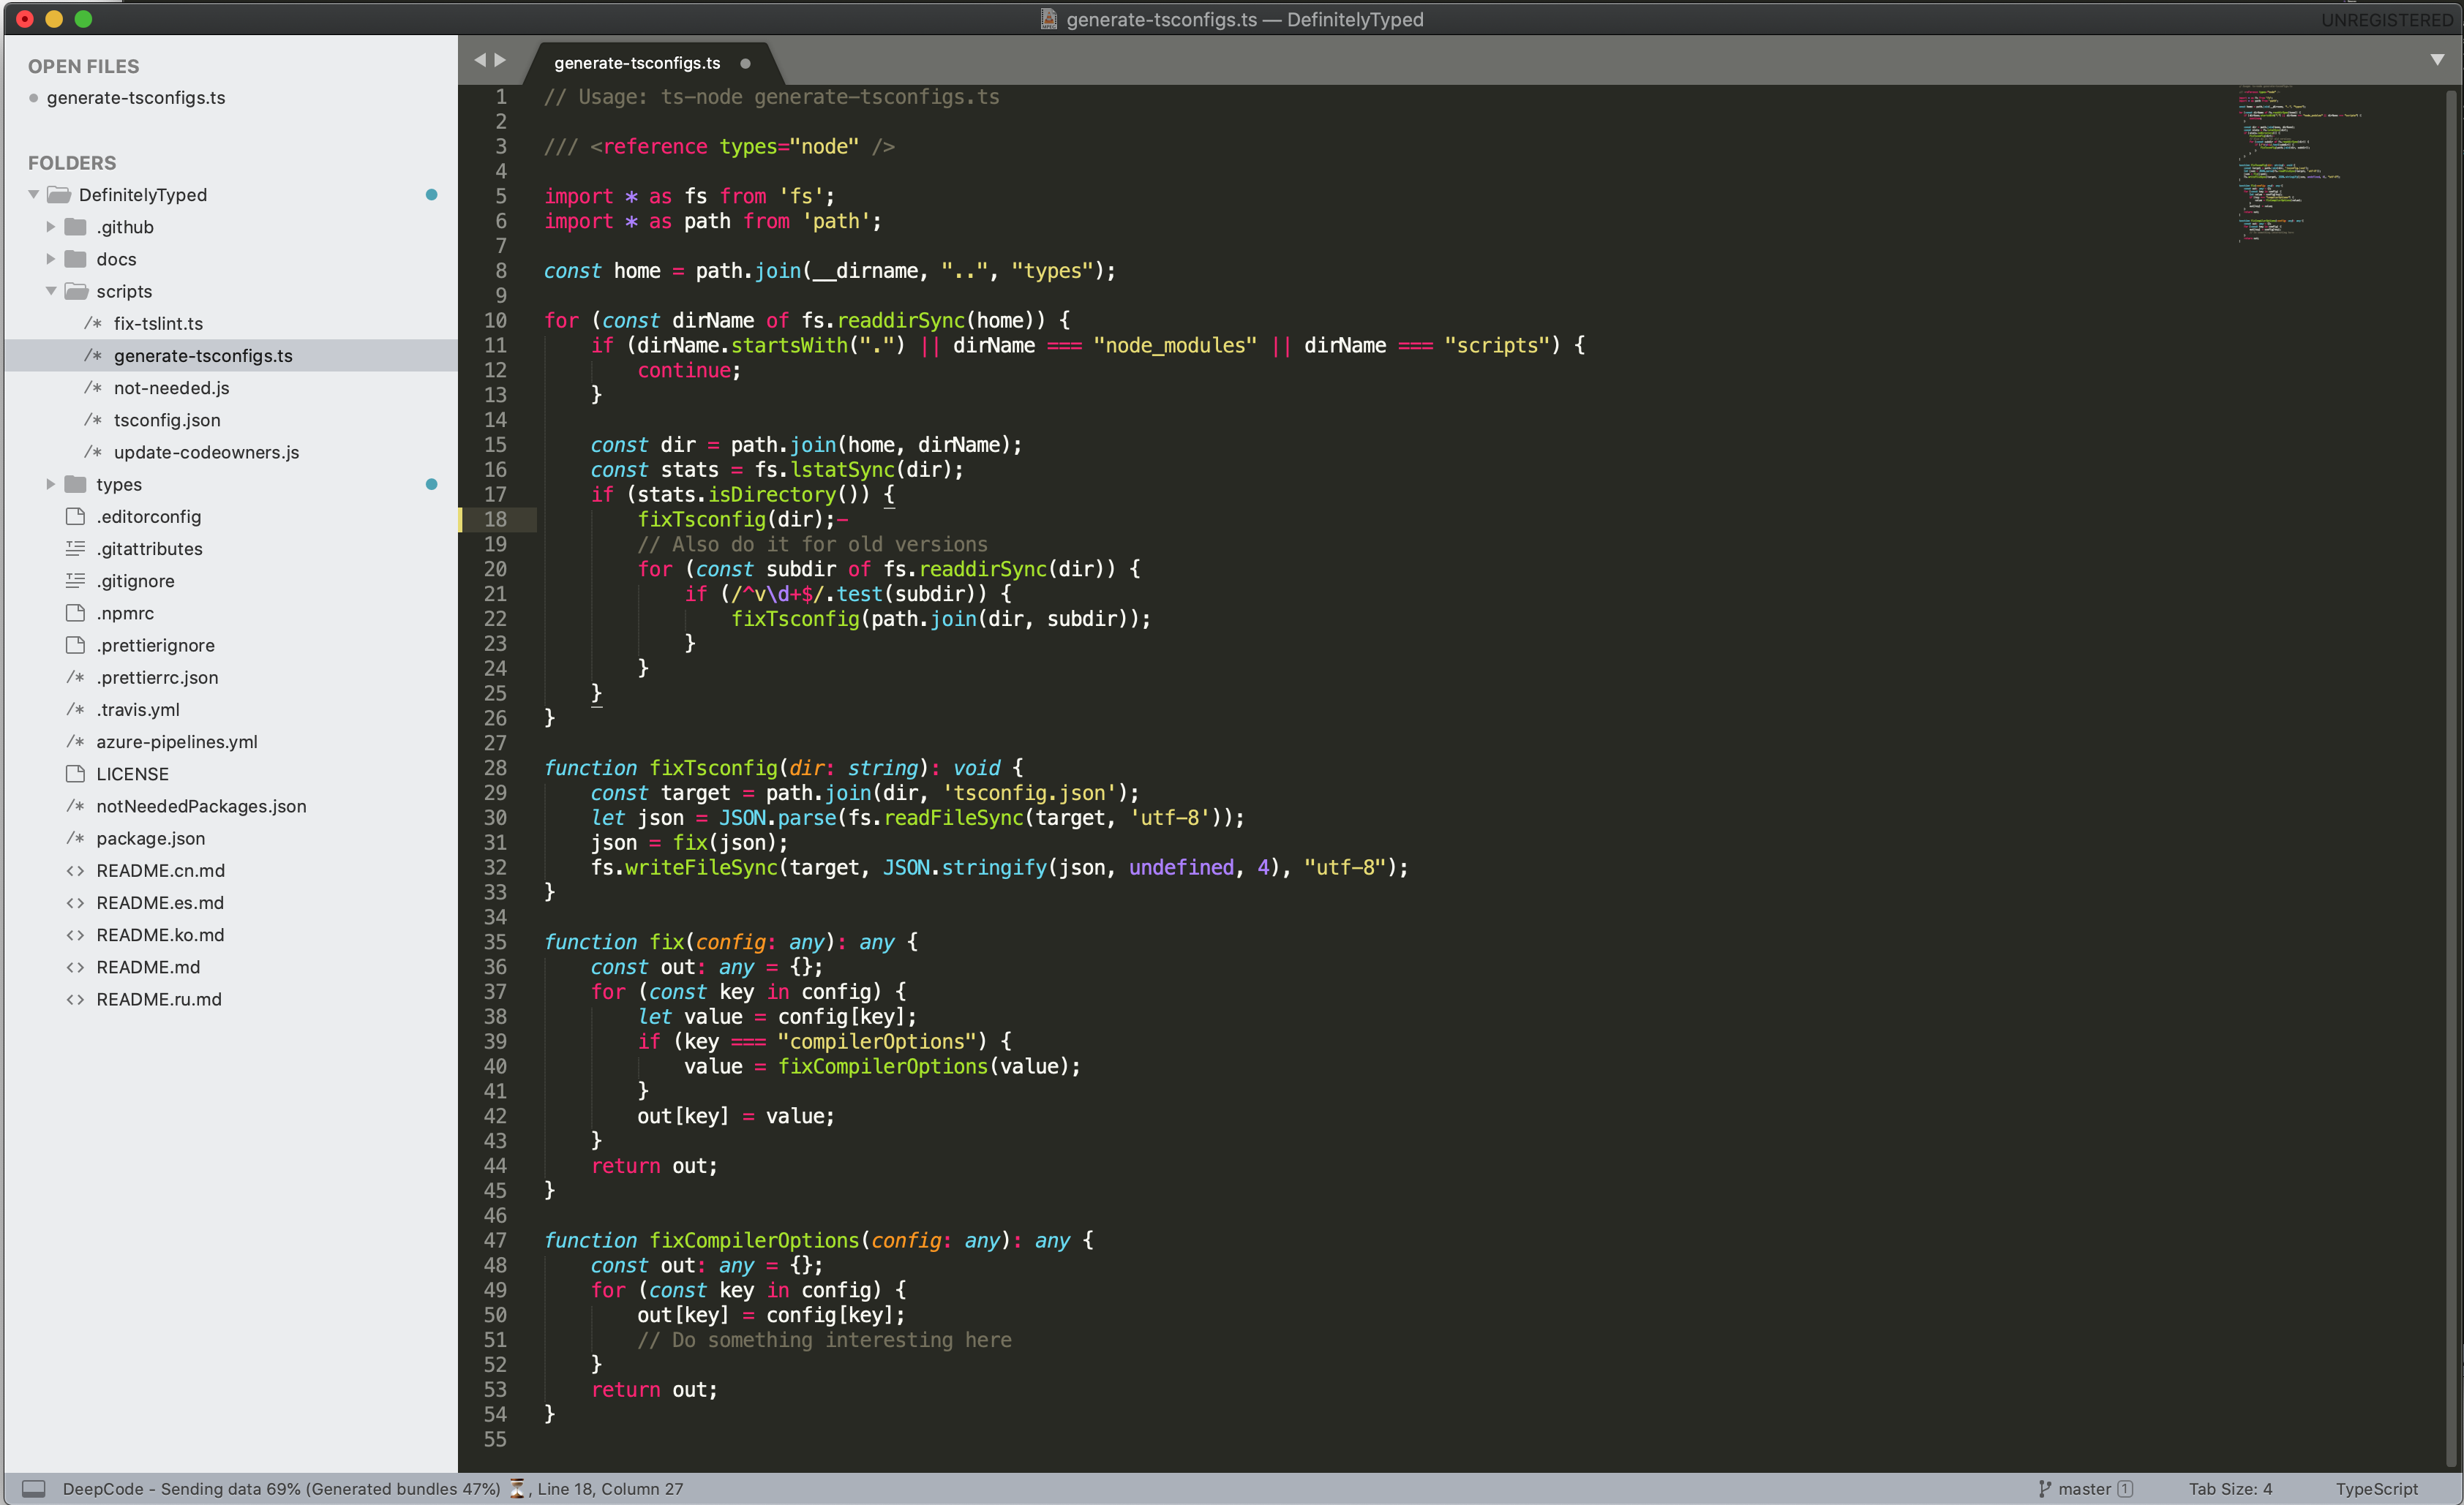Click the .github folder icon
Image resolution: width=2464 pixels, height=1505 pixels.
[75, 227]
